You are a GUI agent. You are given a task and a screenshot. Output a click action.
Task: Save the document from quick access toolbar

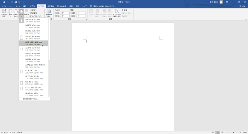(x=4, y=2)
